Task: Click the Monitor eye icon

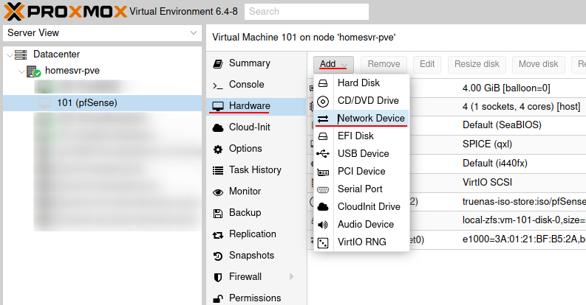Action: (x=218, y=192)
